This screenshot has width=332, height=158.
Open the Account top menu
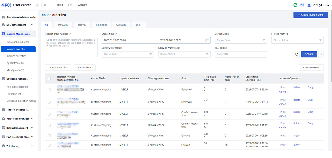point(82,5)
